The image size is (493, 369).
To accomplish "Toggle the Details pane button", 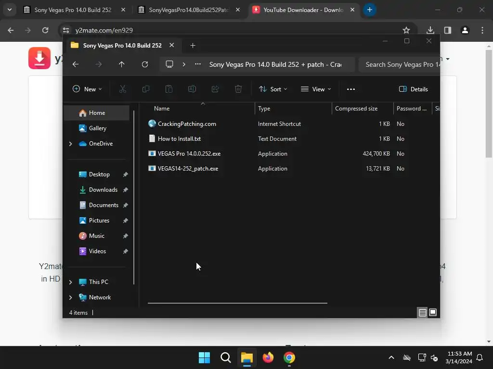I will point(413,89).
